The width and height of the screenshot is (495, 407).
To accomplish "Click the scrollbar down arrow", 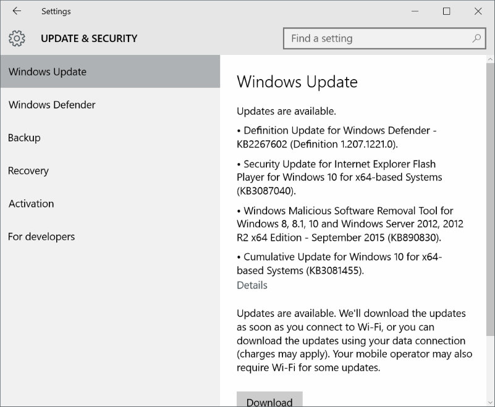I will [x=489, y=401].
